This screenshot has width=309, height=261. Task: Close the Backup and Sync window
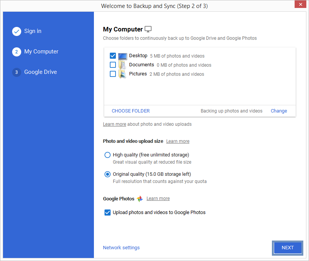[x=301, y=4]
